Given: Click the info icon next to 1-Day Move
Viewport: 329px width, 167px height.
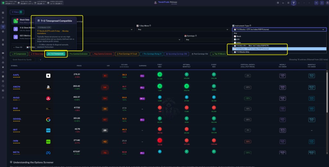Looking at the screenshot, I should pos(150,26).
